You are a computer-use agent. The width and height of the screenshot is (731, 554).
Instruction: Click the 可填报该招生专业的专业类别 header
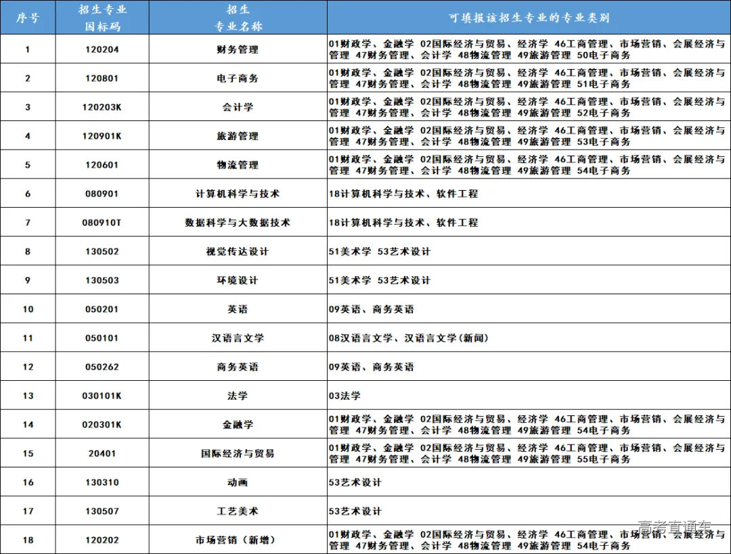coord(528,17)
